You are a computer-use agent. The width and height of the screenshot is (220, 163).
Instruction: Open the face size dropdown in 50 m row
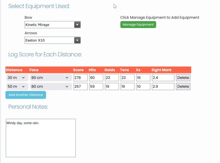click(51, 86)
